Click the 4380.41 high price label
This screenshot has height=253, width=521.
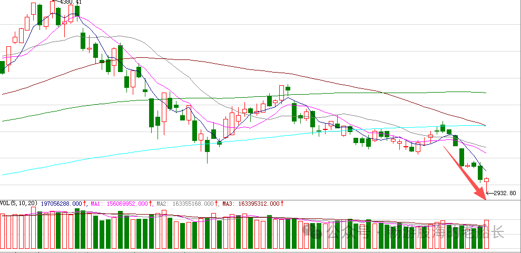tap(71, 2)
